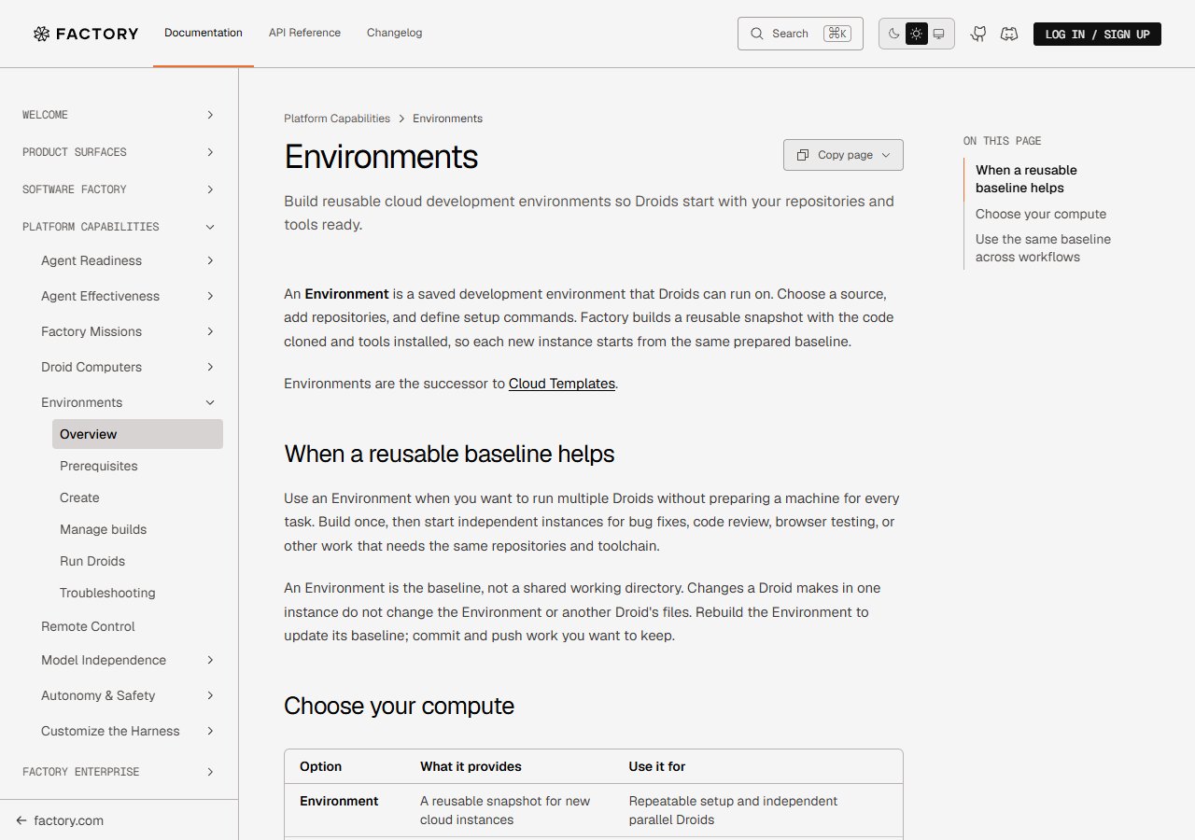The height and width of the screenshot is (840, 1195).
Task: Open the Documentation tab
Action: tap(204, 33)
